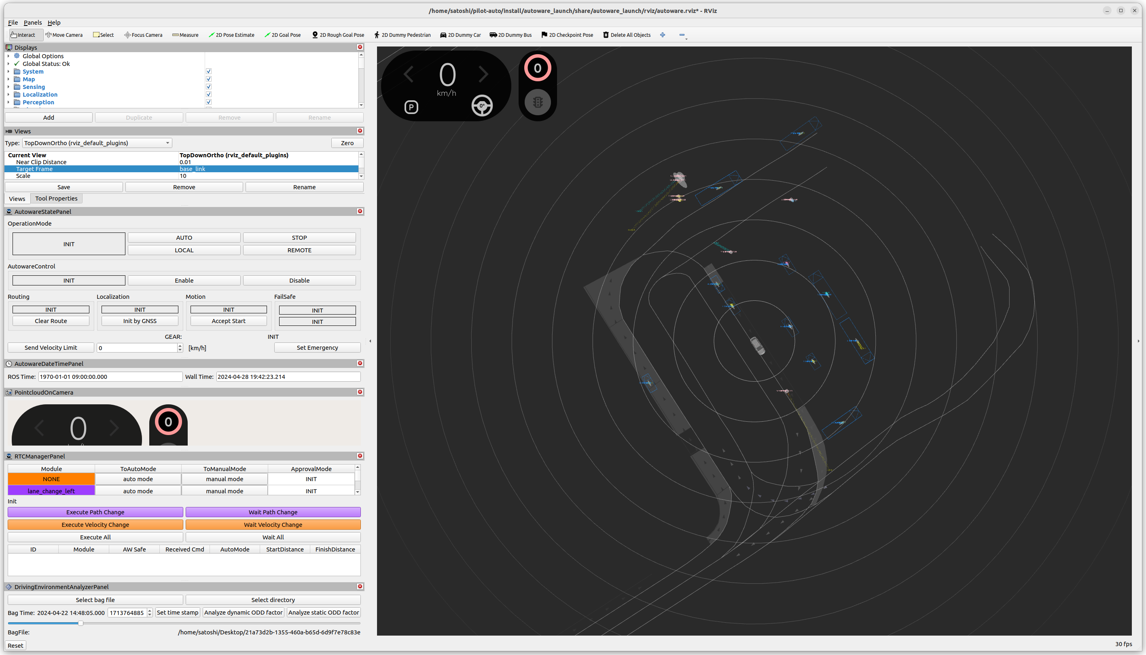
Task: Expand the Global Options tree item
Action: click(8, 56)
